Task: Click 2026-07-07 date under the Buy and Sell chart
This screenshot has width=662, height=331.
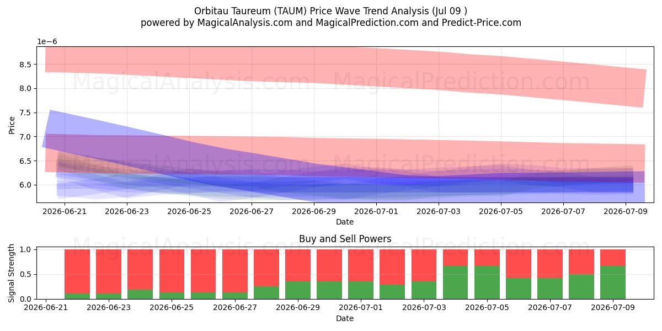Action: (550, 307)
